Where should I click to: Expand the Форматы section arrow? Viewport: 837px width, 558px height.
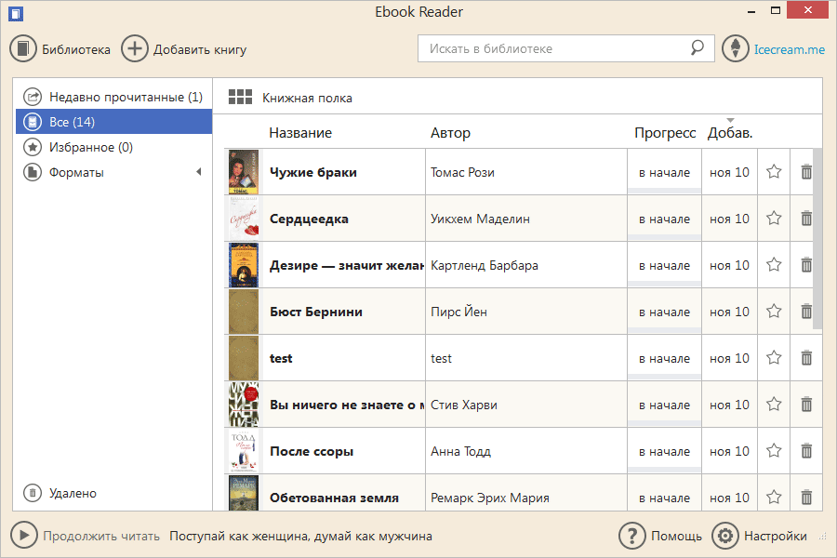(198, 172)
